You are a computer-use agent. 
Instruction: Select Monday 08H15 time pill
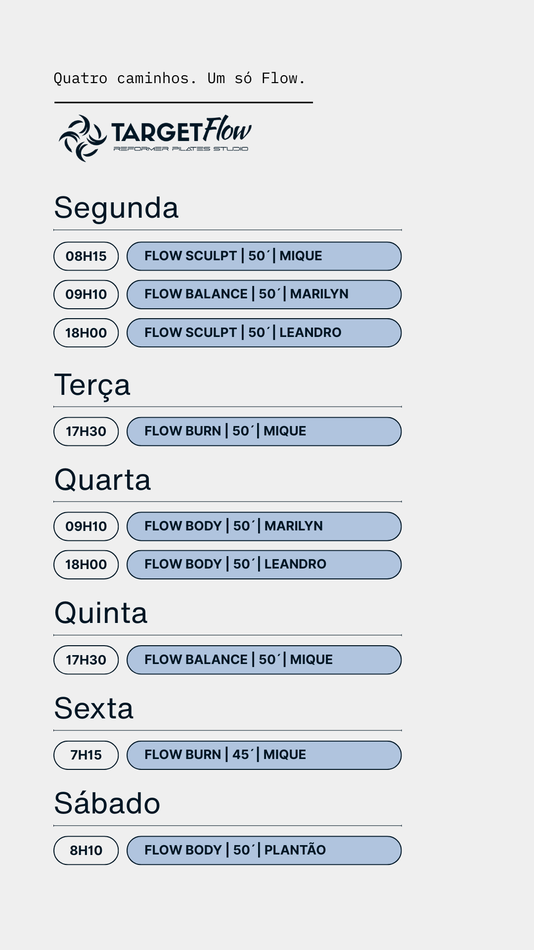pos(86,256)
